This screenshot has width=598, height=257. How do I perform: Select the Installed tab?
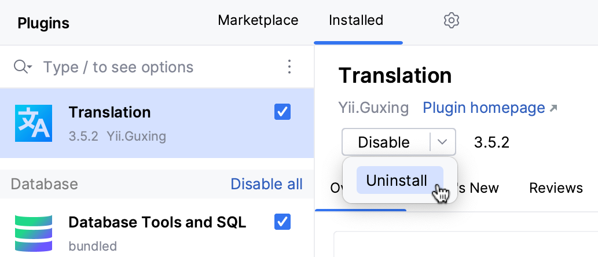click(356, 21)
